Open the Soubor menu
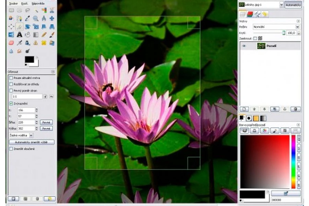This screenshot has height=206, width=309. 13,3
